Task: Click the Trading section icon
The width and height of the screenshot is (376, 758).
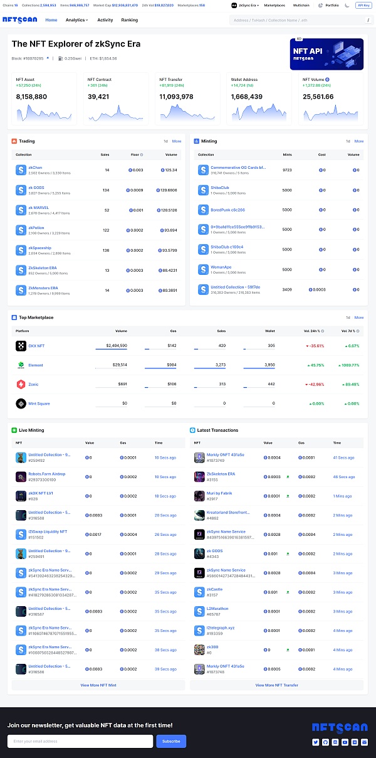Action: 14,141
